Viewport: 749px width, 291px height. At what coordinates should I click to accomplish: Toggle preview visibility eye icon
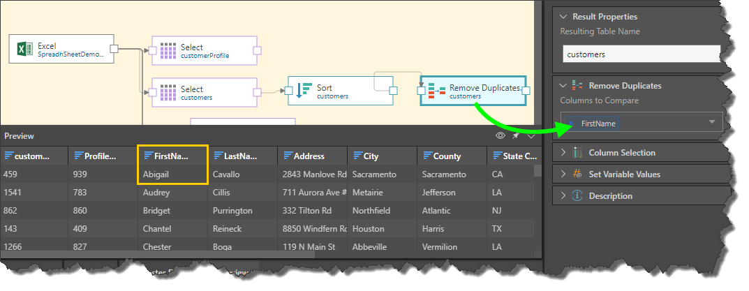tap(500, 136)
